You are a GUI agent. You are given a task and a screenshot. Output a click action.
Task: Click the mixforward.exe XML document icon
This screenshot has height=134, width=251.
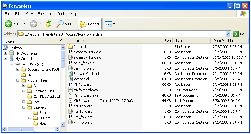71,90
